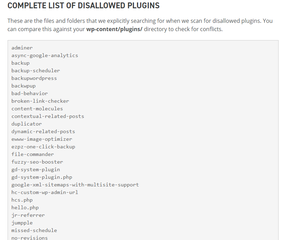Click the 'gd-system-plugin.php' line

(x=42, y=177)
